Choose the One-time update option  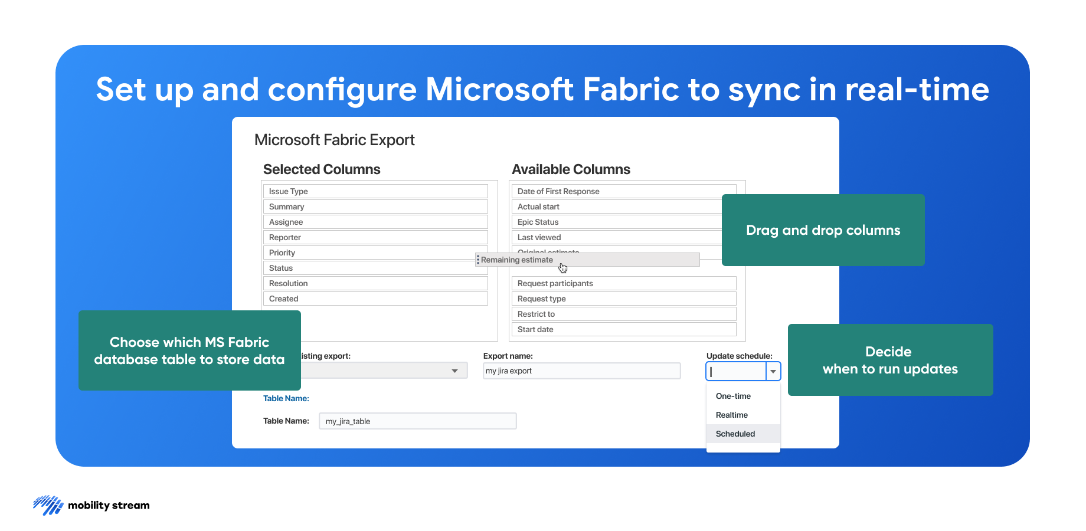point(732,396)
